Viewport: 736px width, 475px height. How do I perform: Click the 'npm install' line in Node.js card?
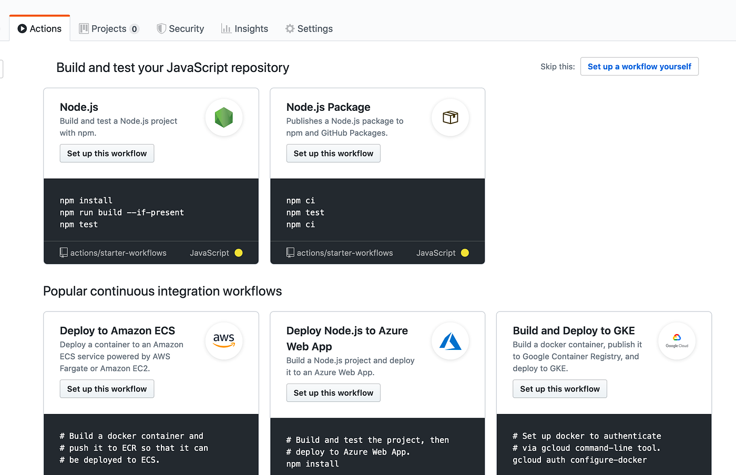[86, 200]
